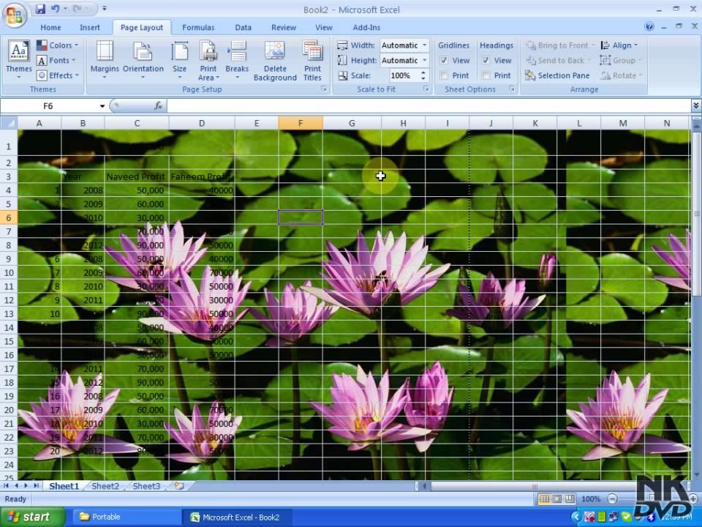Open the Office Button menu
Image resolution: width=702 pixels, height=527 pixels.
point(15,15)
